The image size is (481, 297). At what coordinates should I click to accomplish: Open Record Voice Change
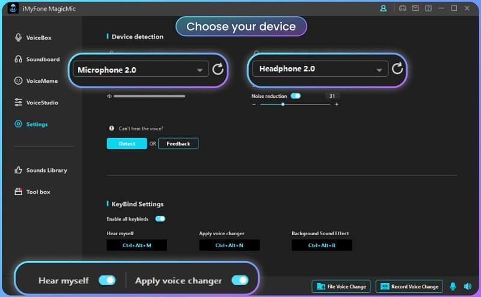[409, 287]
